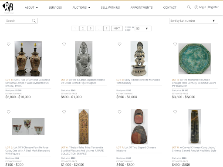Image resolution: width=223 pixels, height=167 pixels.
Task: Favorite Lot 1 Satsuma lamps with heart
Action: tap(9, 44)
